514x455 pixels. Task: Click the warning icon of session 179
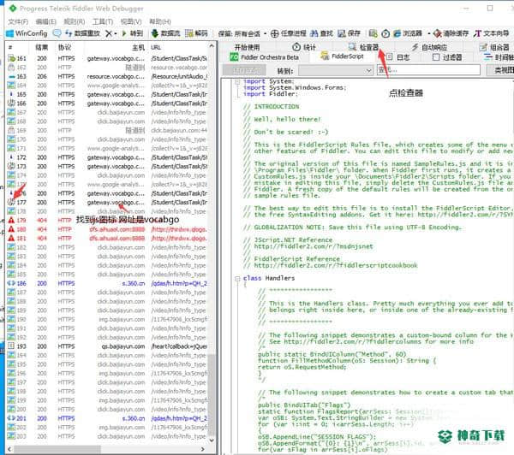click(x=11, y=220)
